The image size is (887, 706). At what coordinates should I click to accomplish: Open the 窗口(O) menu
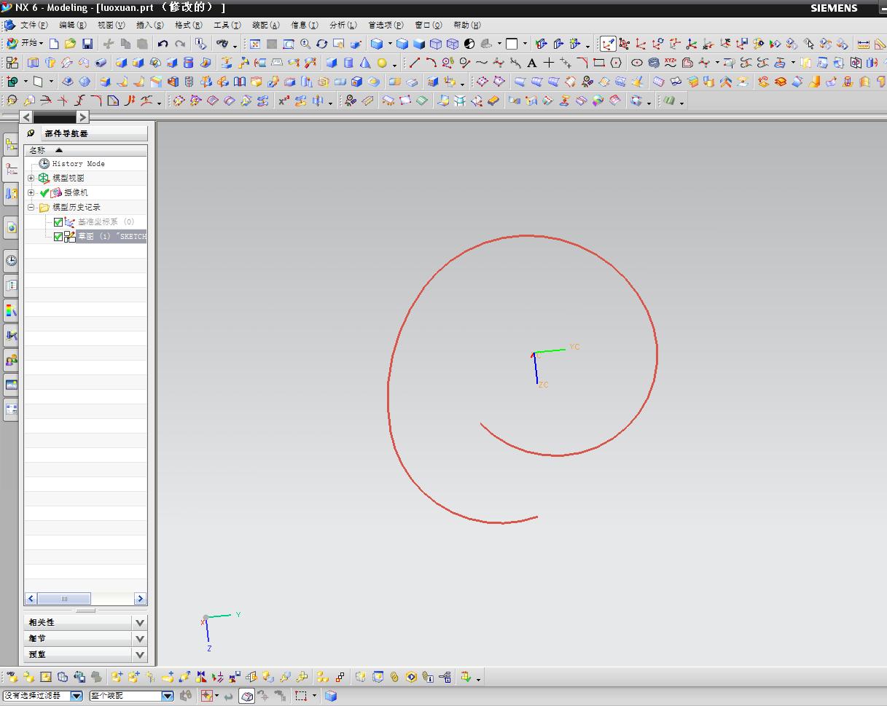tap(429, 26)
